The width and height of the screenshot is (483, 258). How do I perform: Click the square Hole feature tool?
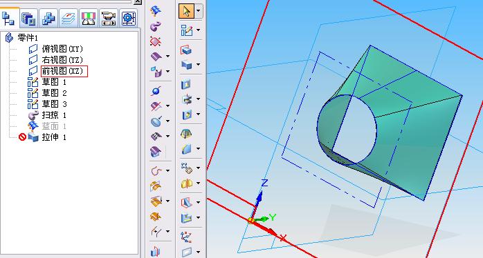point(186,84)
